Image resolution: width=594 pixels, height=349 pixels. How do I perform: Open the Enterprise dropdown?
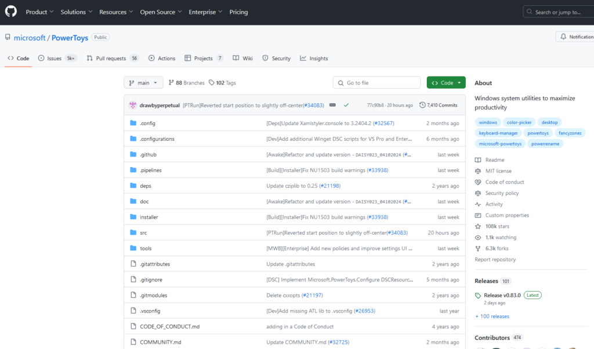pyautogui.click(x=205, y=12)
